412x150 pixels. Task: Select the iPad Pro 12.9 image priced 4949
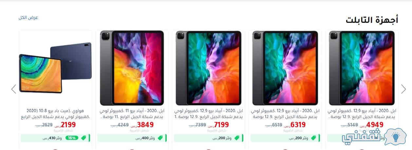(362, 68)
